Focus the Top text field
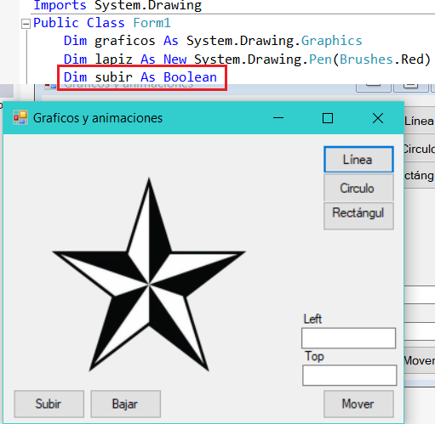The width and height of the screenshot is (435, 424). pyautogui.click(x=349, y=376)
